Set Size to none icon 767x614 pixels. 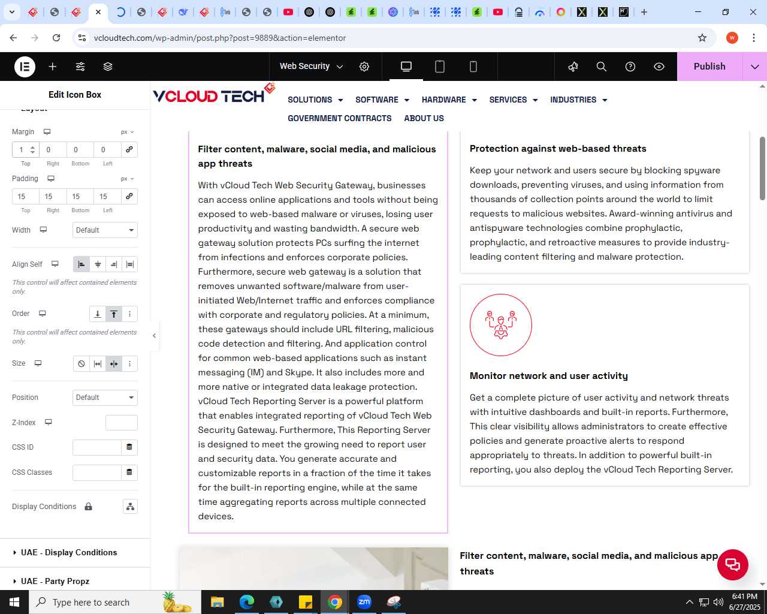point(81,363)
